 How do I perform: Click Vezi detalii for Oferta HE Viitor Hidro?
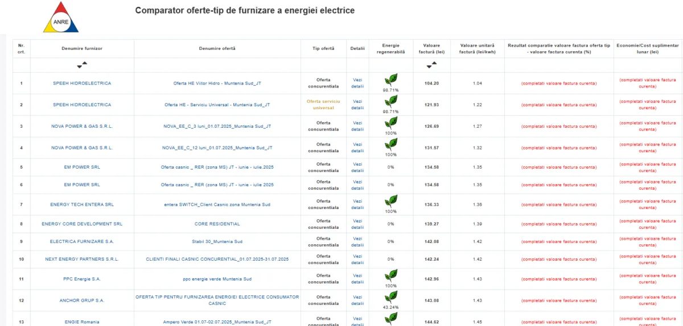357,83
